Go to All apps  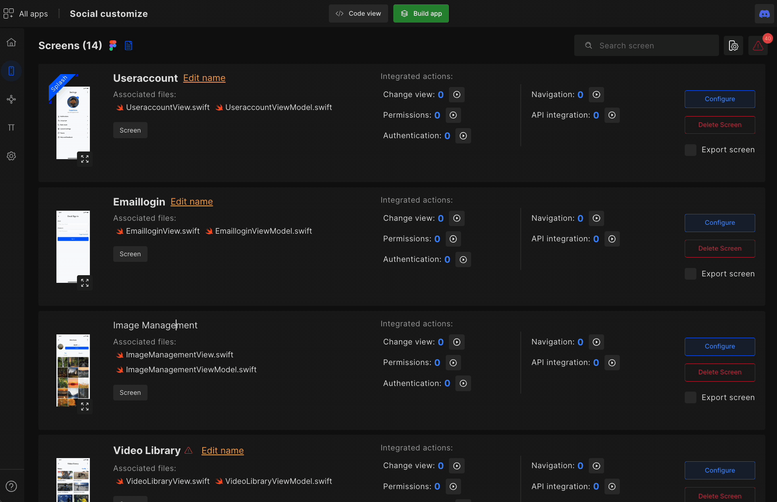point(26,14)
